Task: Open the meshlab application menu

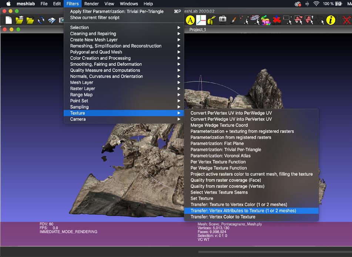Action: 26,4
